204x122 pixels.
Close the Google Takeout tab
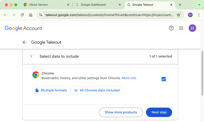point(171,5)
